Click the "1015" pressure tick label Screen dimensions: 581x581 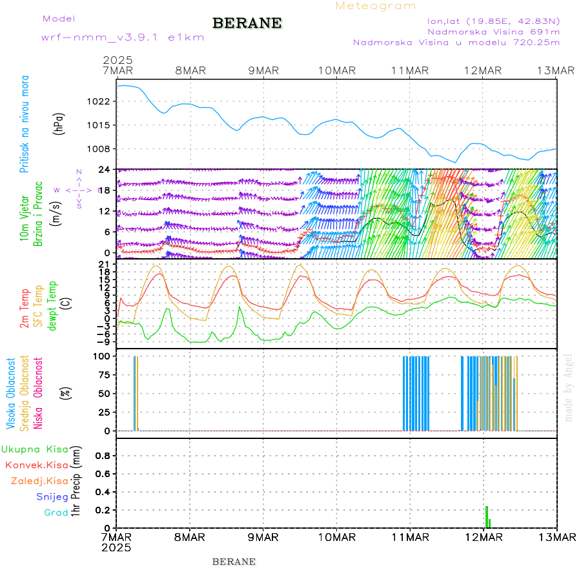click(x=98, y=125)
